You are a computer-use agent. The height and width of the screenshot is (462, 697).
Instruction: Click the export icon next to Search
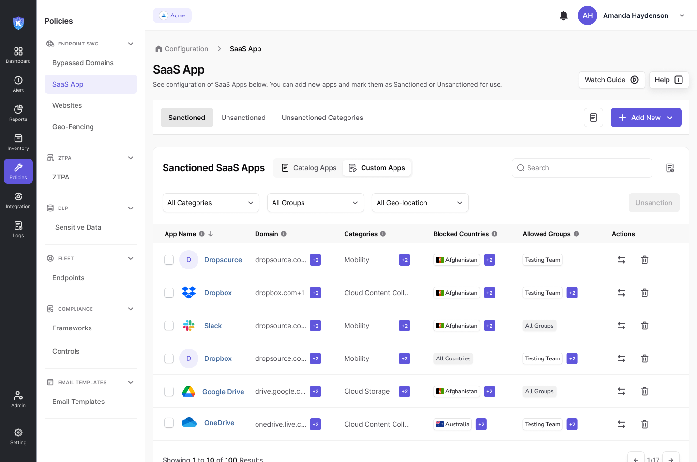pyautogui.click(x=670, y=168)
